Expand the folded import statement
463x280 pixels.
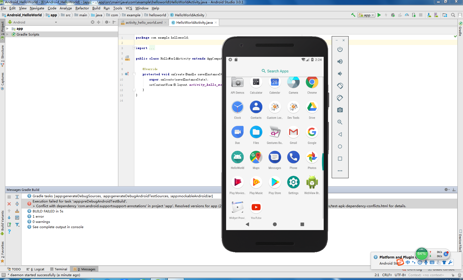click(x=134, y=48)
